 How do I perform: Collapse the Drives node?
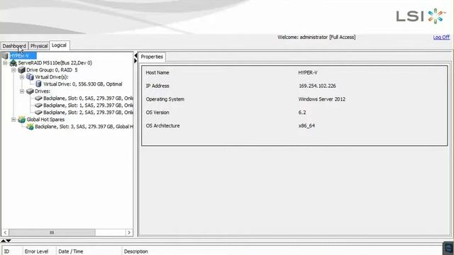tap(22, 91)
